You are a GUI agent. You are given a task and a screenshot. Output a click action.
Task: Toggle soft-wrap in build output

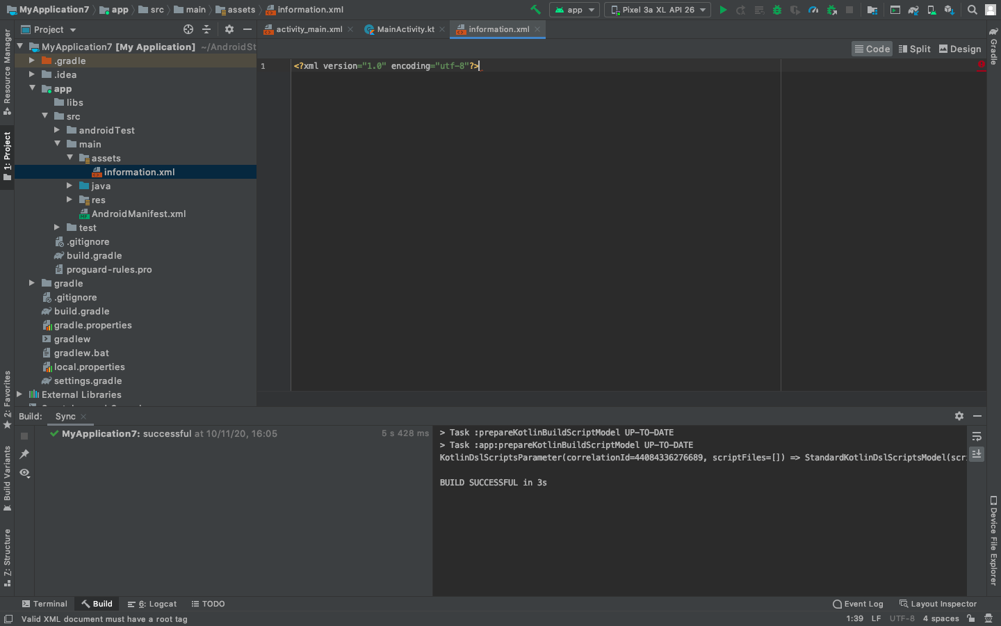[x=977, y=436]
